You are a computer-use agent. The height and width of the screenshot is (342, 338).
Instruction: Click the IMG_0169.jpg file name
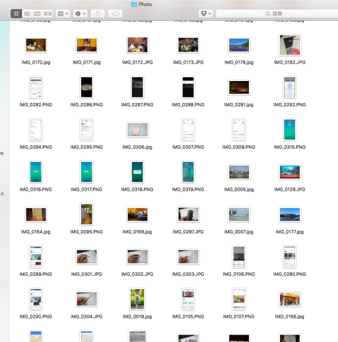[137, 232]
